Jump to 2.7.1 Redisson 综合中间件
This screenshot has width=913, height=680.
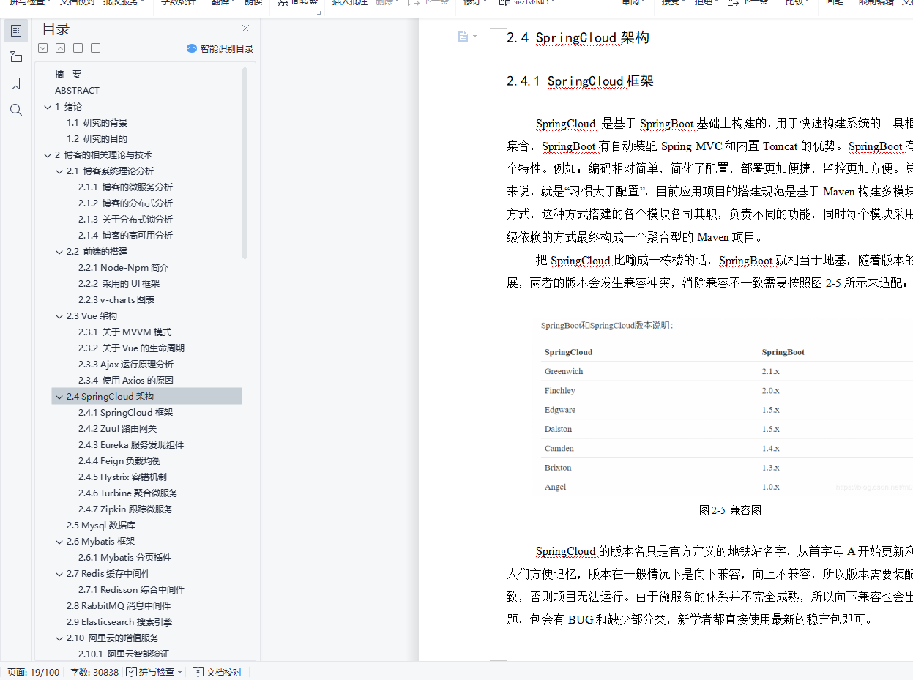coord(131,590)
